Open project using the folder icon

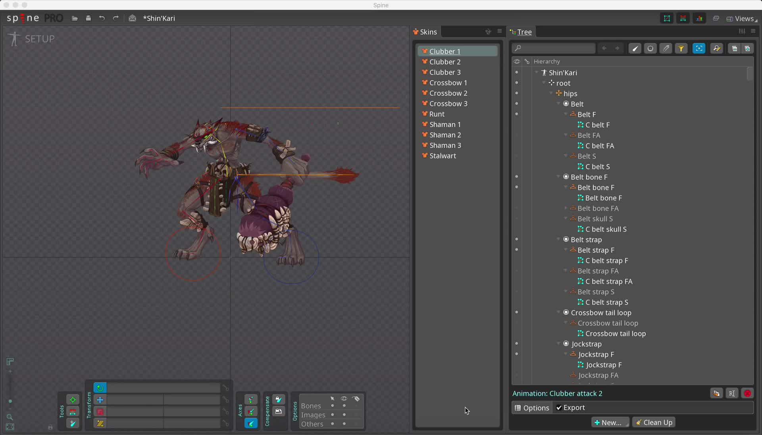point(75,18)
